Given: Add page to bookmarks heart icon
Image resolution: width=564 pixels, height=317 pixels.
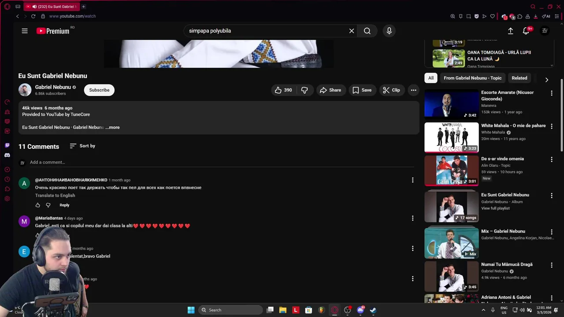Looking at the screenshot, I should coord(492,16).
